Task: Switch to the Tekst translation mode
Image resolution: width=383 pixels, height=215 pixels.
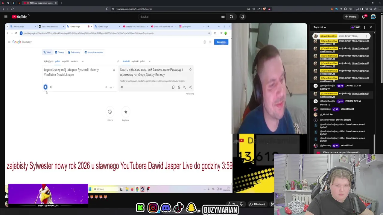Action: (x=47, y=52)
